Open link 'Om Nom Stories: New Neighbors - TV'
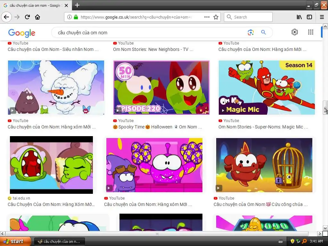The height and width of the screenshot is (246, 328). click(x=153, y=49)
